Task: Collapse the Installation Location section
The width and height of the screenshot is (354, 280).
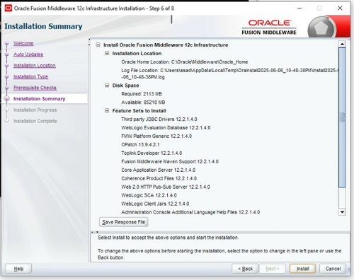Action: (107, 53)
